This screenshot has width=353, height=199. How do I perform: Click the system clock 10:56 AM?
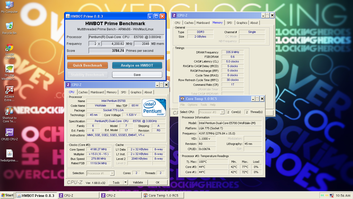point(343,196)
